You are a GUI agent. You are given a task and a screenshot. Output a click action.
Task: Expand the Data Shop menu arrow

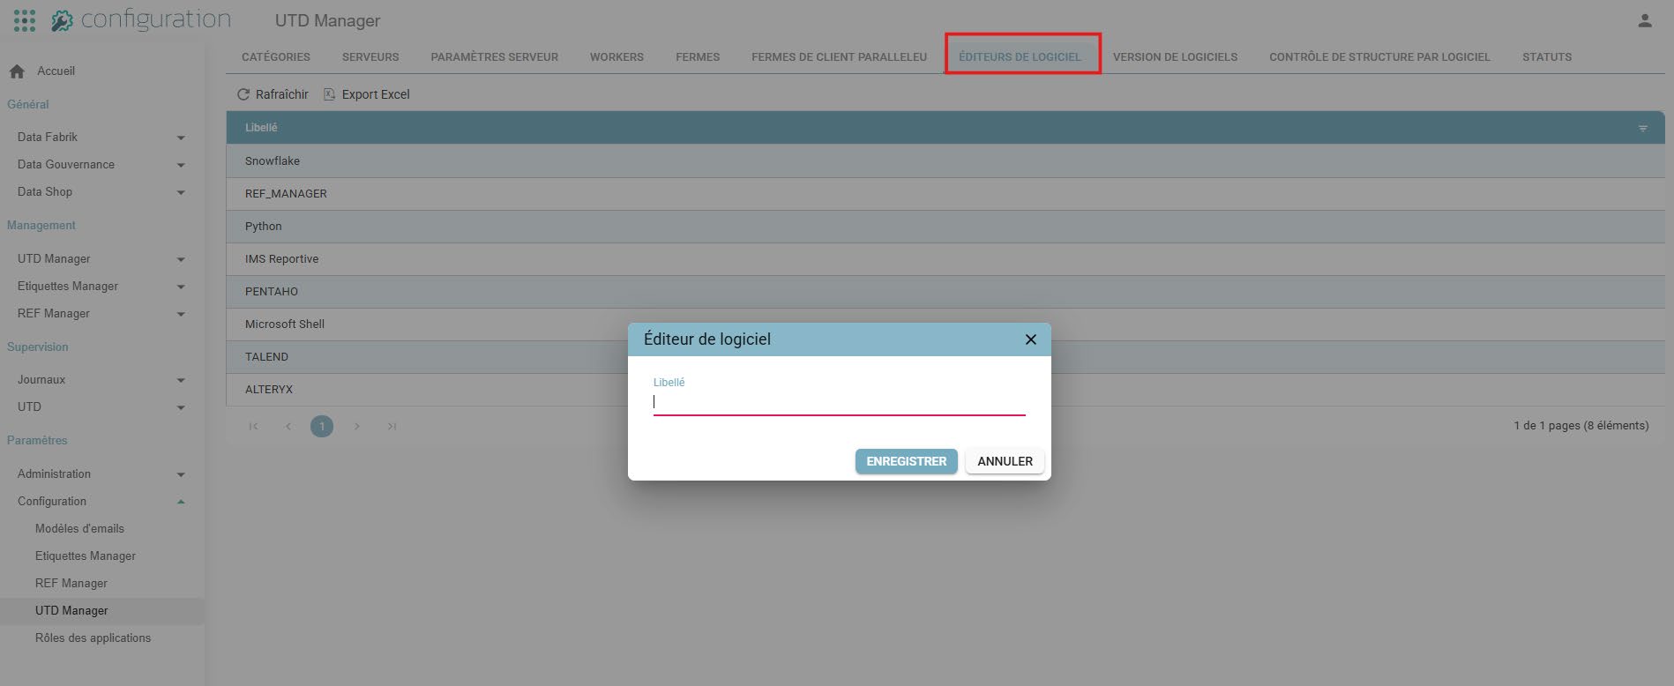tap(181, 192)
